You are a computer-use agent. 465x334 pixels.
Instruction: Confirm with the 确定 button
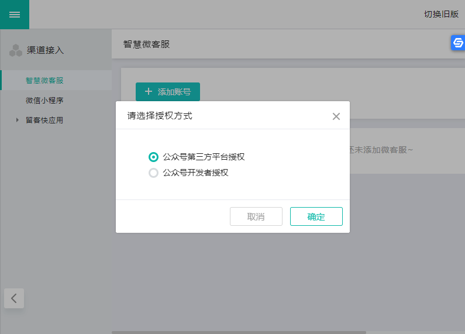pos(316,216)
